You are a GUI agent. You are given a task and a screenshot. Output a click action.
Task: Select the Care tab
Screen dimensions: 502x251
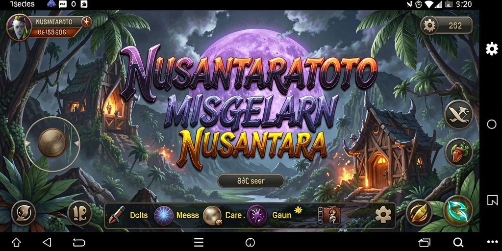[x=233, y=215]
